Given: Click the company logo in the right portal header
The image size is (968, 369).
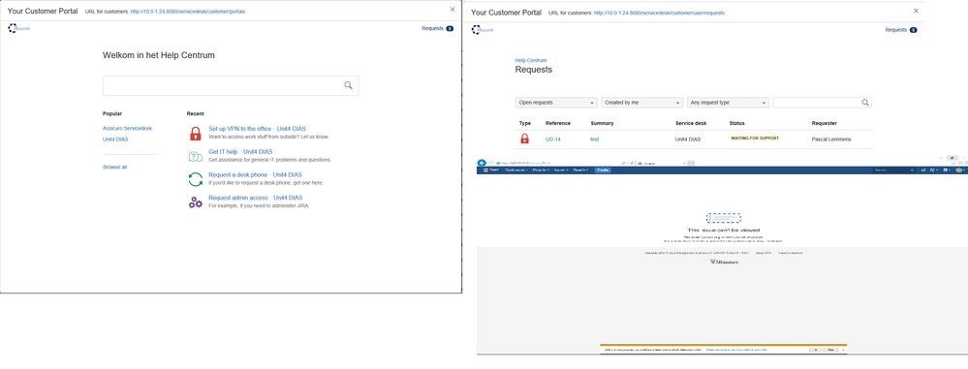Looking at the screenshot, I should pyautogui.click(x=483, y=30).
